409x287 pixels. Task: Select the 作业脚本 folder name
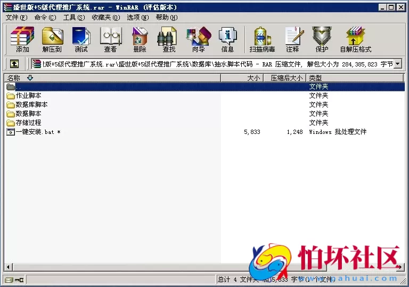pyautogui.click(x=28, y=96)
